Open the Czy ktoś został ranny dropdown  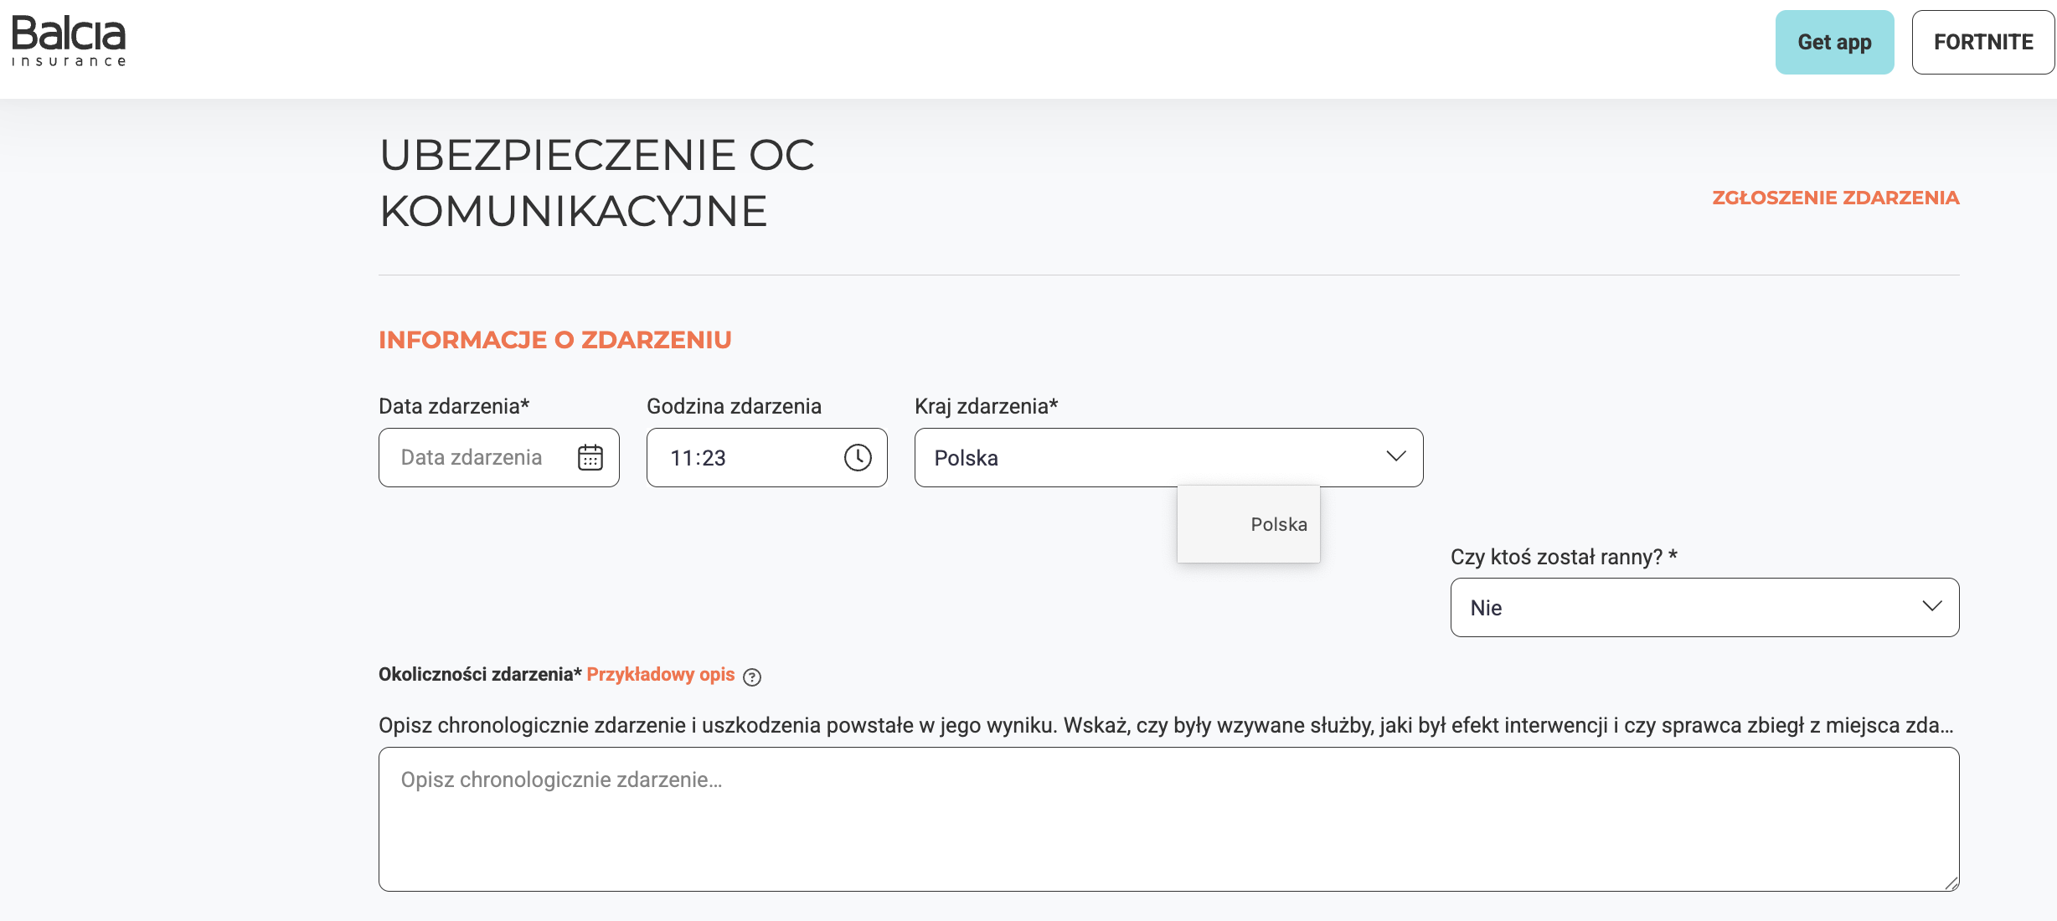pos(1705,606)
